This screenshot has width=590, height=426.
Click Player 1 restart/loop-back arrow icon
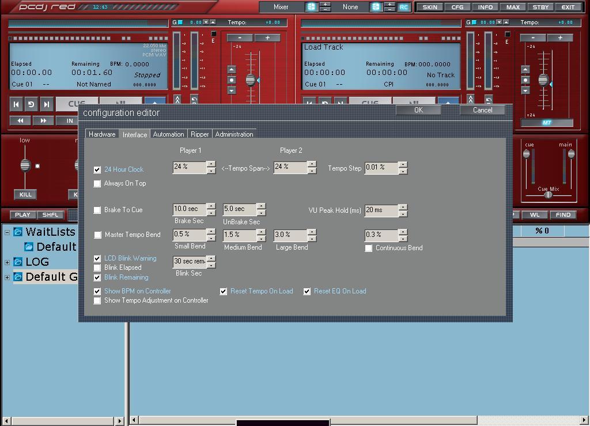(x=31, y=104)
